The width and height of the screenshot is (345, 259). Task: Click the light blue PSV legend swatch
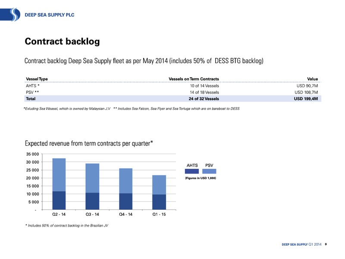[209, 171]
